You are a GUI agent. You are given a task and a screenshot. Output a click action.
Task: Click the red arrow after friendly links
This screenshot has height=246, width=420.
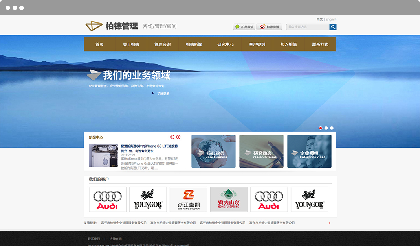330,223
